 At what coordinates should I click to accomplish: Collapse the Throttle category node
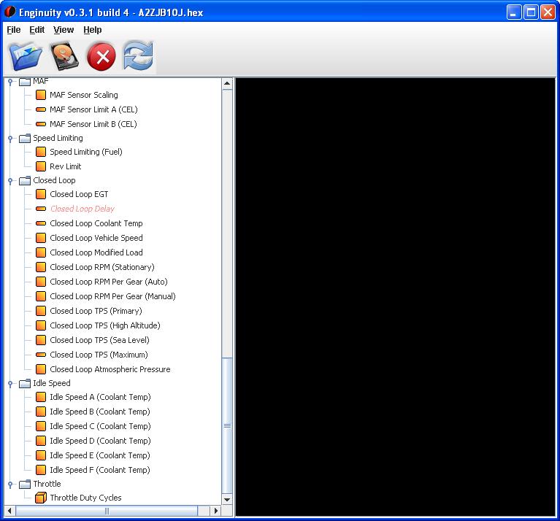[x=10, y=485]
